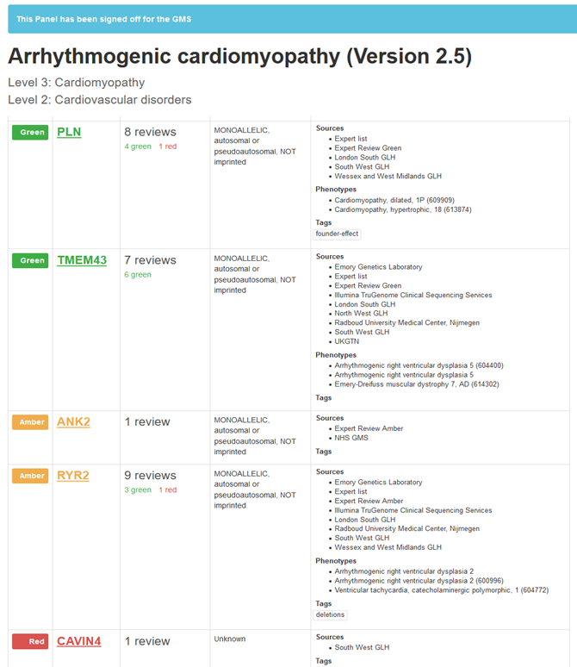Click the Red badge beside CAVIN4
The image size is (577, 667).
30,641
